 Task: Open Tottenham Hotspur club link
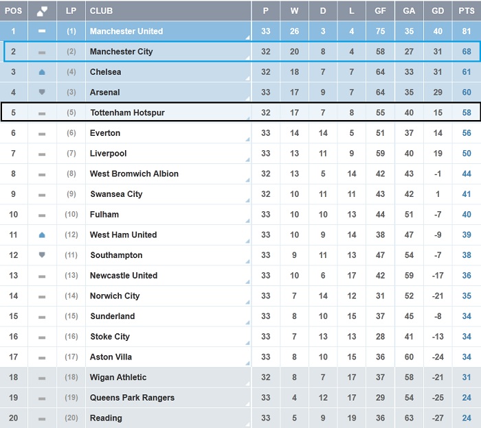point(127,112)
